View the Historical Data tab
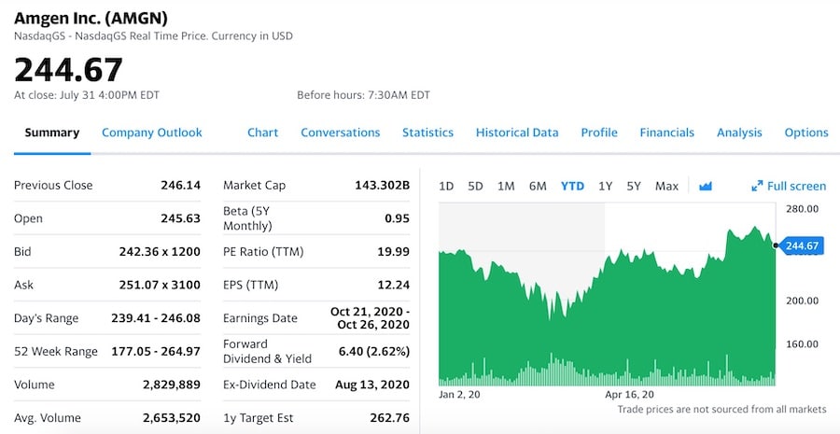 [x=517, y=133]
